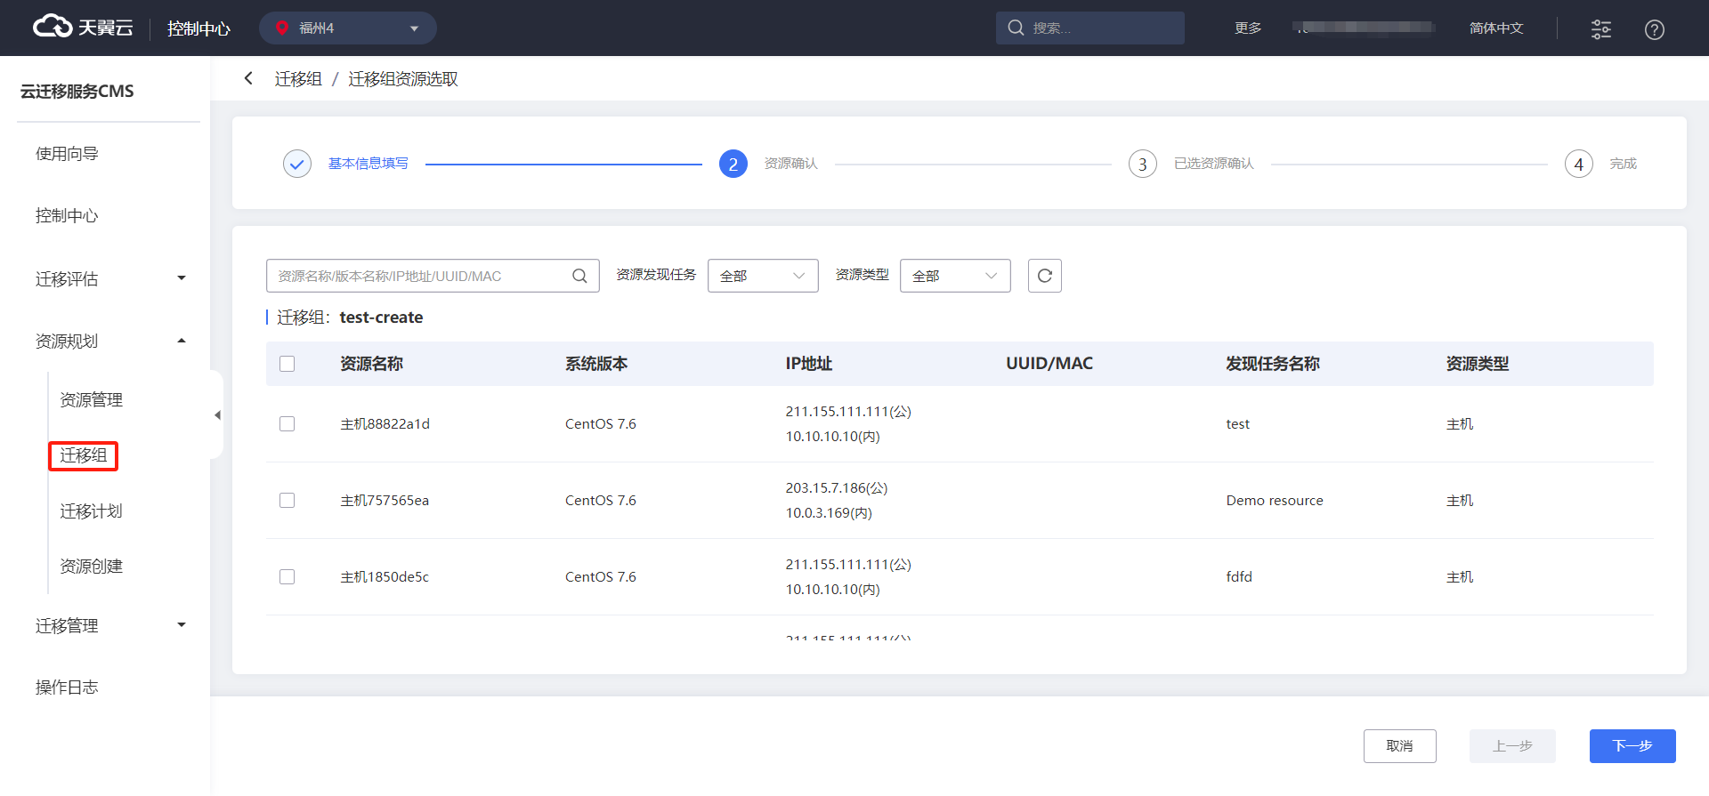The height and width of the screenshot is (796, 1709).
Task: Open the settings sliders icon in header
Action: click(1600, 29)
